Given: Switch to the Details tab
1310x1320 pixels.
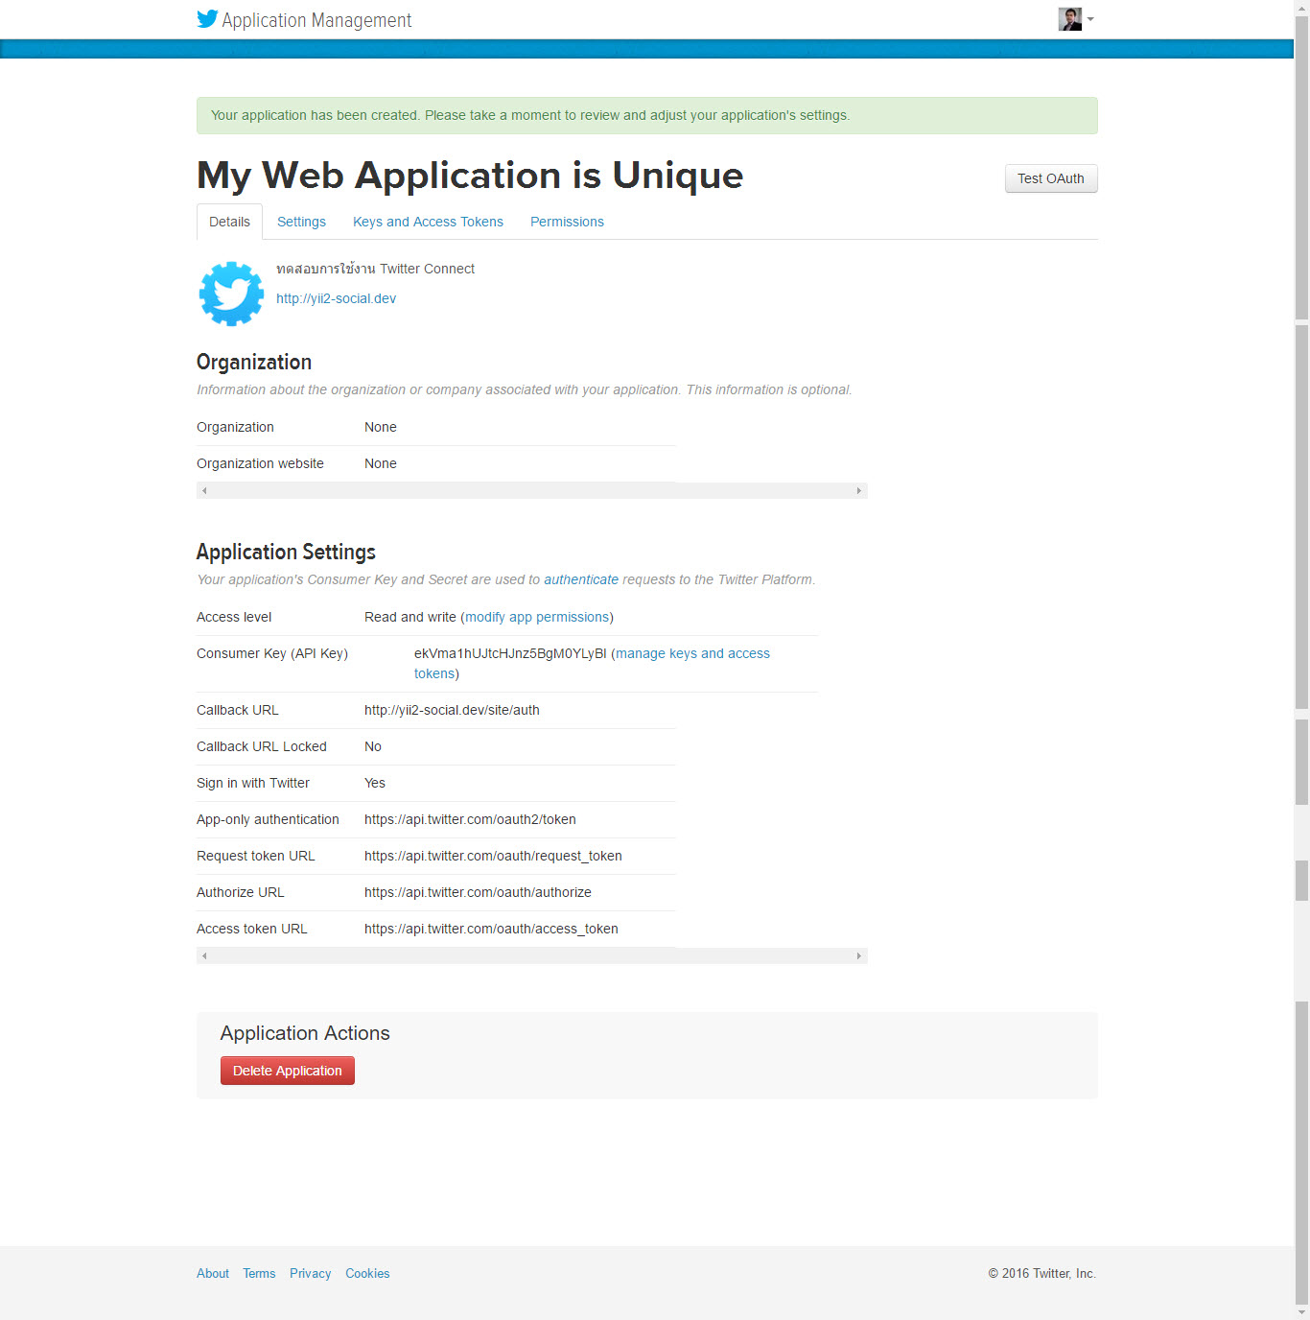Looking at the screenshot, I should (229, 222).
